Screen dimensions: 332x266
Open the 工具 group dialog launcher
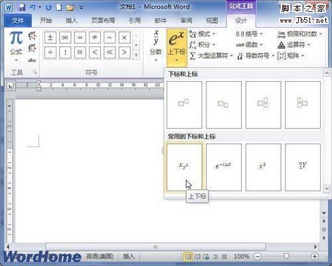pyautogui.click(x=35, y=72)
